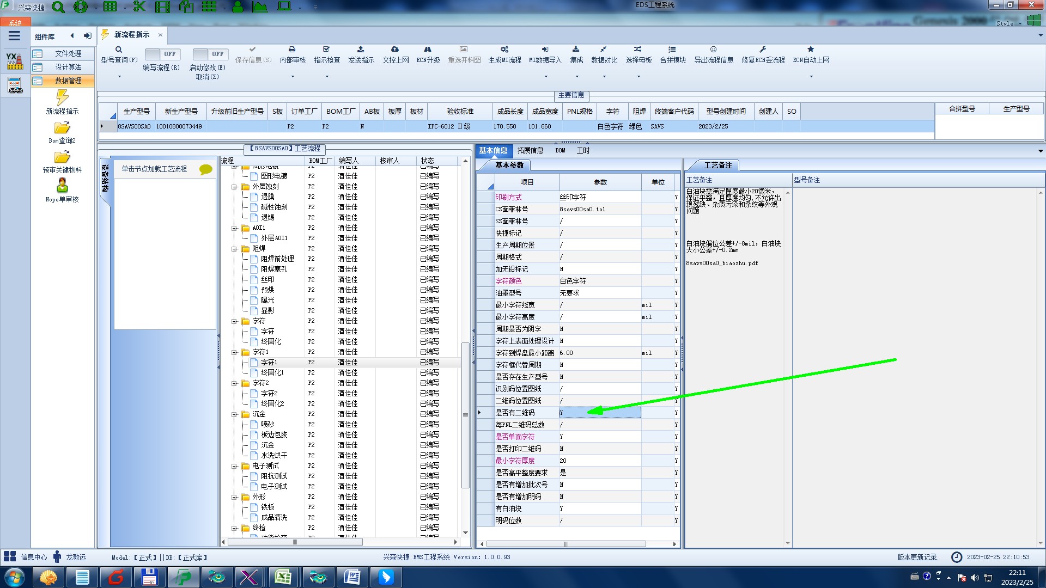Screen dimensions: 1046x588
Task: Click the 数据对比 toolbar icon
Action: point(604,50)
